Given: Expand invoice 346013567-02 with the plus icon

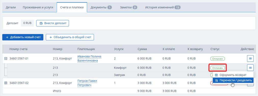Looking at the screenshot, I should point(6,83).
